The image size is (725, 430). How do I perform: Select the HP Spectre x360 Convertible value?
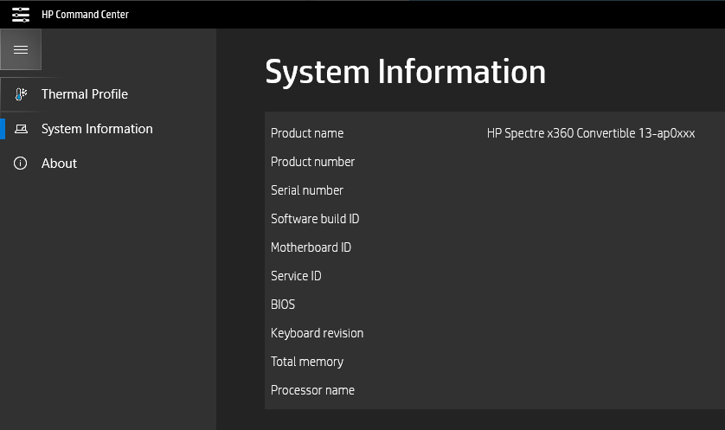tap(591, 133)
